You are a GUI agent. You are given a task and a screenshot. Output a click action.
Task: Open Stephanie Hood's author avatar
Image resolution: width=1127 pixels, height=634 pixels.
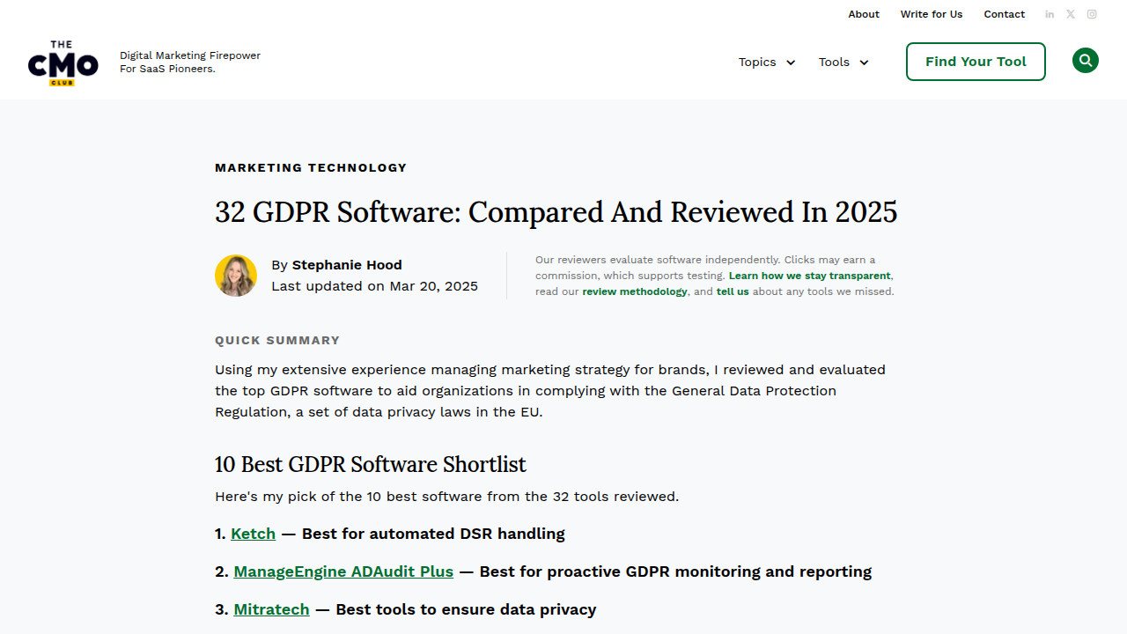point(236,276)
